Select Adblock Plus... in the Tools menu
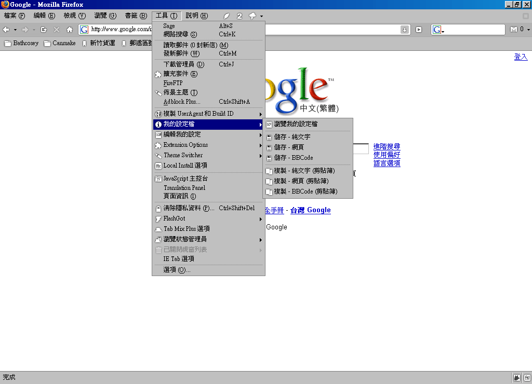532x384 pixels. pyautogui.click(x=181, y=102)
